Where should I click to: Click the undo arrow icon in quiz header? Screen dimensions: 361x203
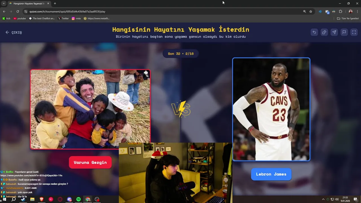(314, 32)
